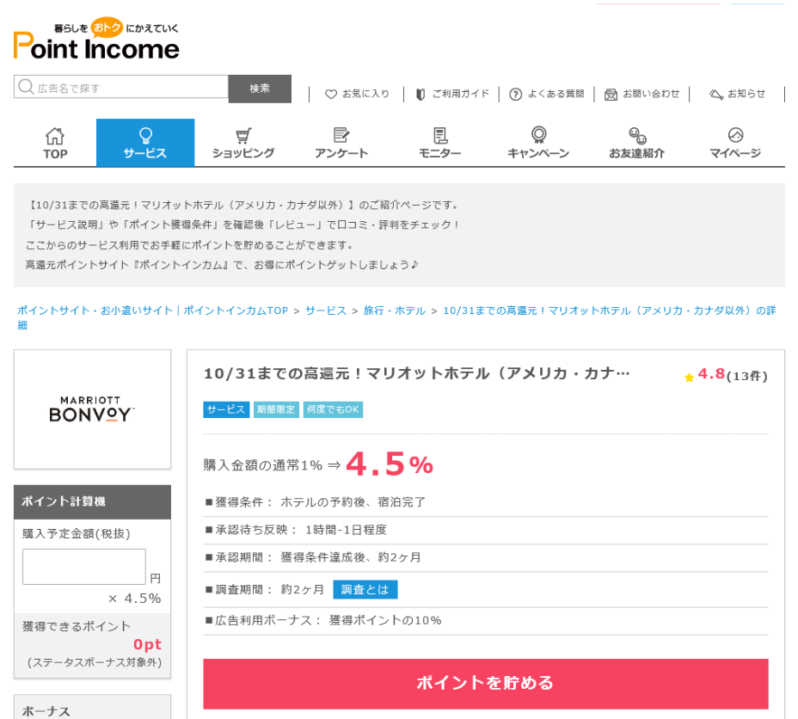Image resolution: width=798 pixels, height=719 pixels.
Task: Open the よくある質問 link
Action: point(547,94)
